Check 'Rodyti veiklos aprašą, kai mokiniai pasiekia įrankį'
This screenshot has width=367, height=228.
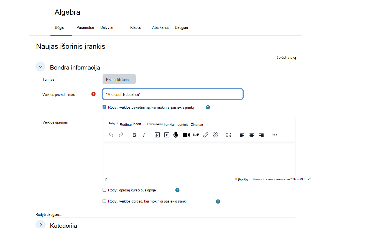(105, 201)
